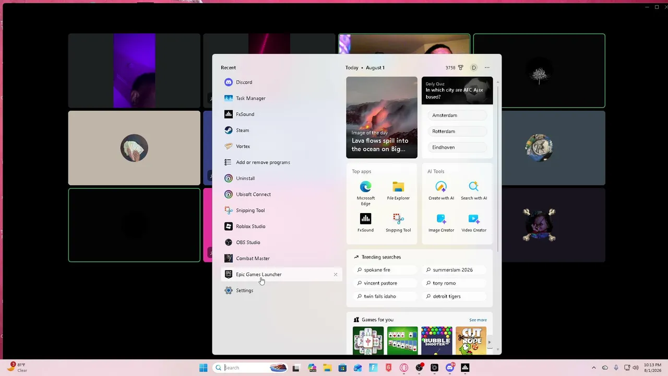Image resolution: width=668 pixels, height=376 pixels.
Task: Launch Ubisoft Connect from Recent
Action: 281,194
